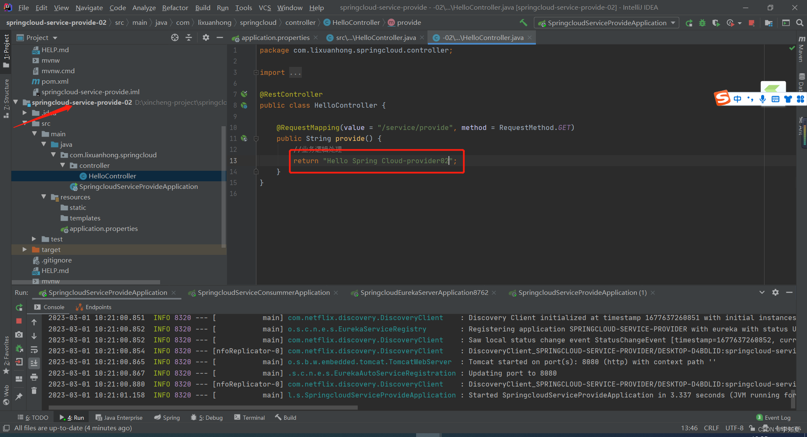
Task: Click the CRLF line separator widget
Action: tap(711, 428)
